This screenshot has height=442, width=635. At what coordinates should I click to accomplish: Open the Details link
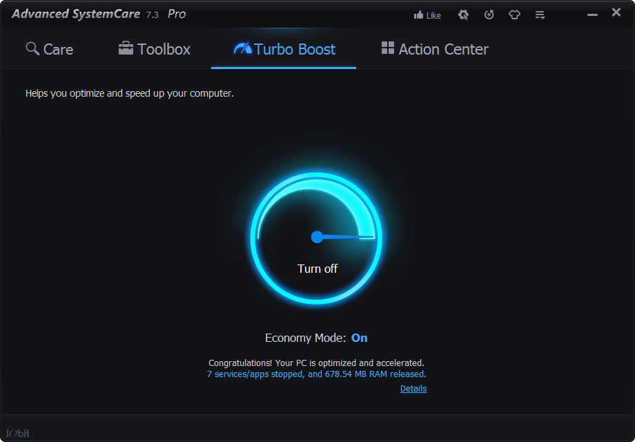[x=413, y=389]
